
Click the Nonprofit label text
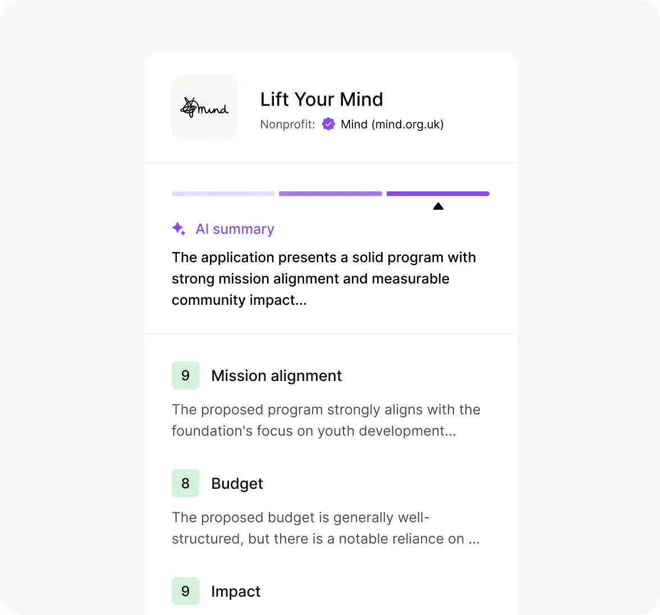(x=287, y=124)
